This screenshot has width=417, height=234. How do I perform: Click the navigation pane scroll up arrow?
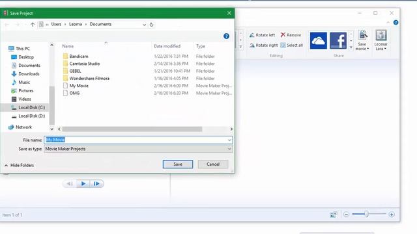[52, 45]
